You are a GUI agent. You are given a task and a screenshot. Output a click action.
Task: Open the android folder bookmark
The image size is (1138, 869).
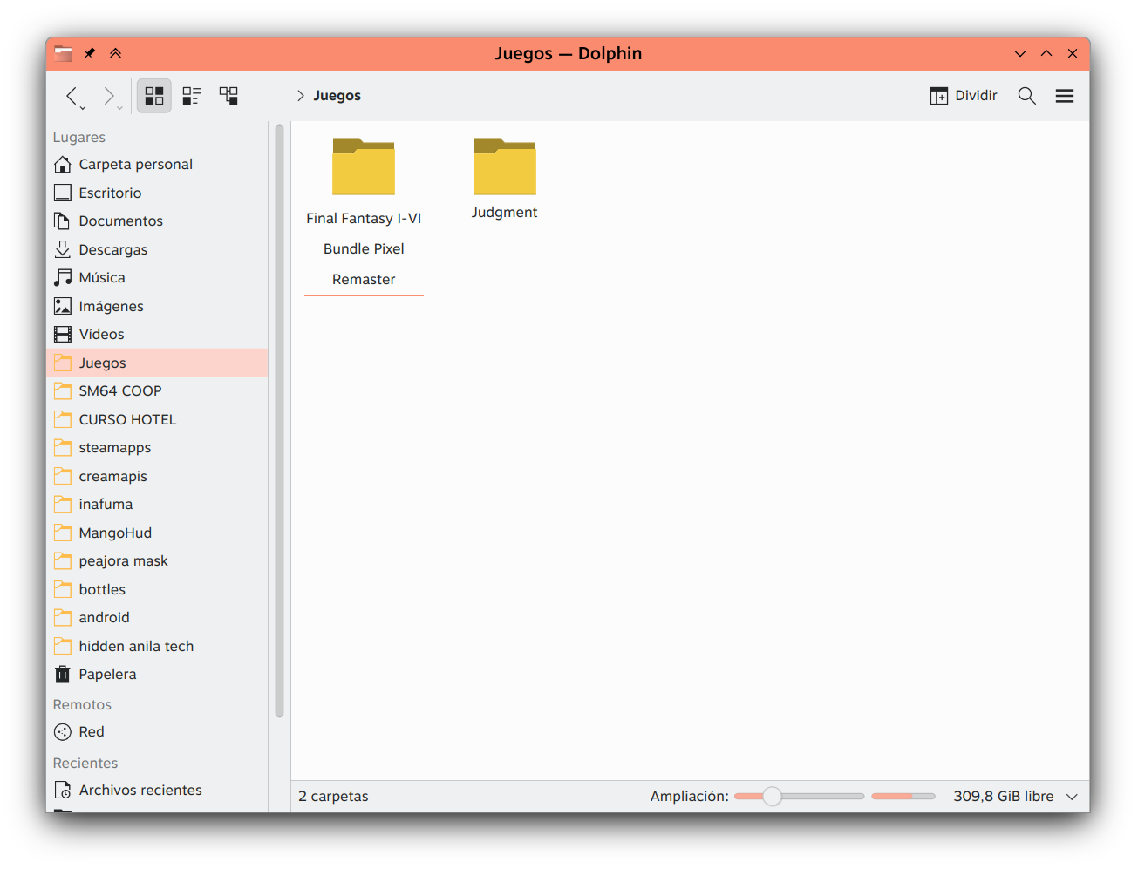[x=157, y=618]
